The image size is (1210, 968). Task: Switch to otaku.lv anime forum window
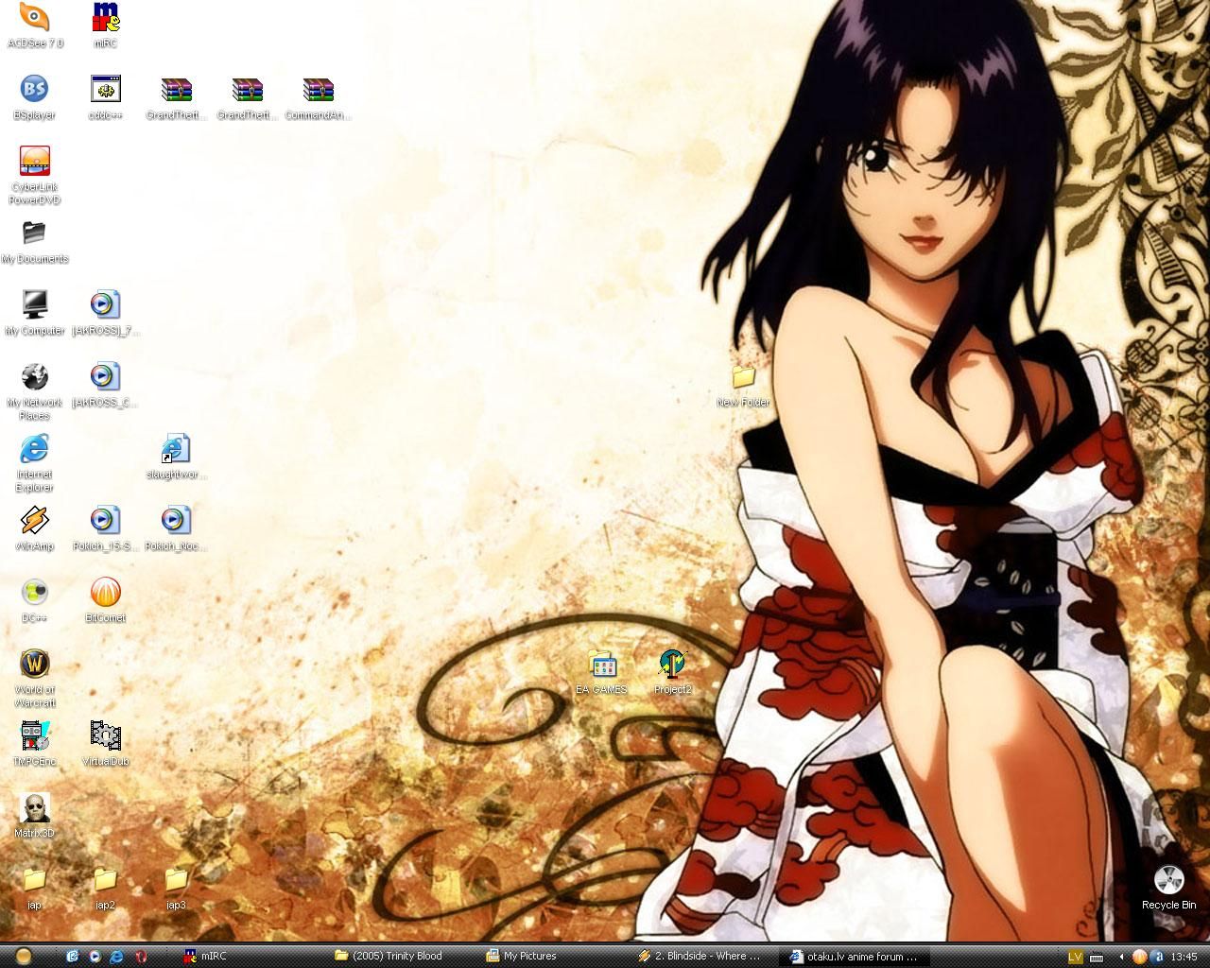coord(856,956)
